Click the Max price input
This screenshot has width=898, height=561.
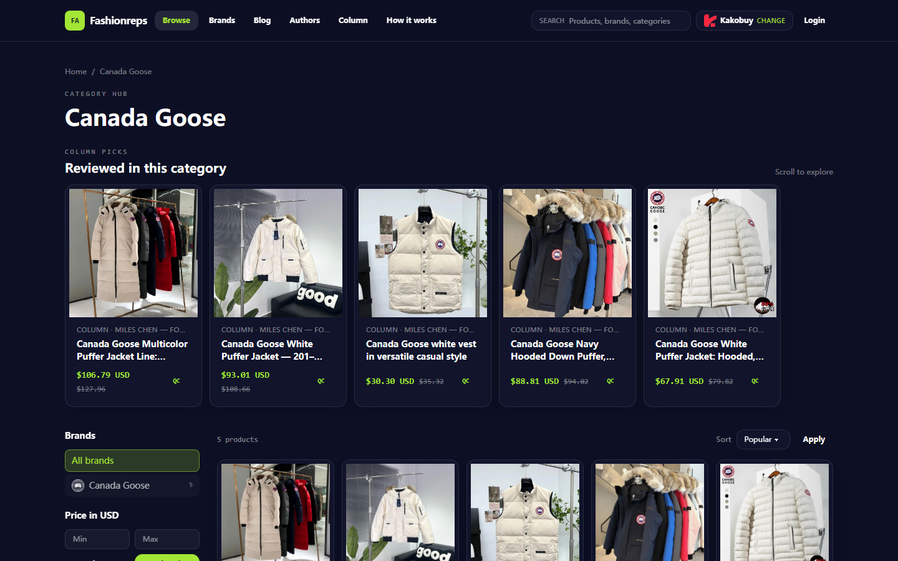(x=167, y=539)
